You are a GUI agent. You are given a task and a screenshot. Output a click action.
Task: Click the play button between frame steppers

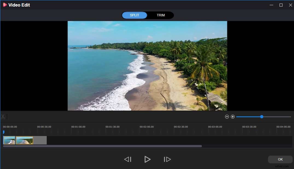pyautogui.click(x=147, y=159)
